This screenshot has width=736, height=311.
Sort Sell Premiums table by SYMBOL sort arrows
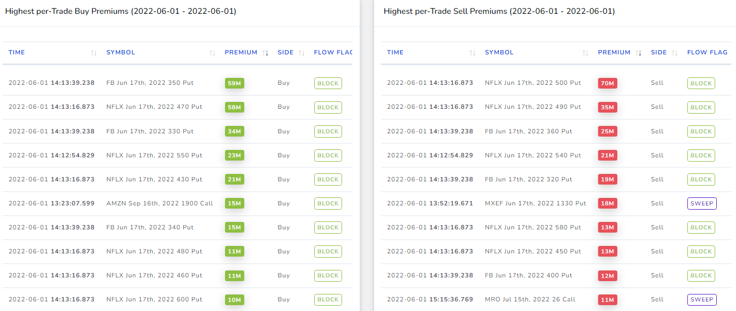[x=585, y=53]
